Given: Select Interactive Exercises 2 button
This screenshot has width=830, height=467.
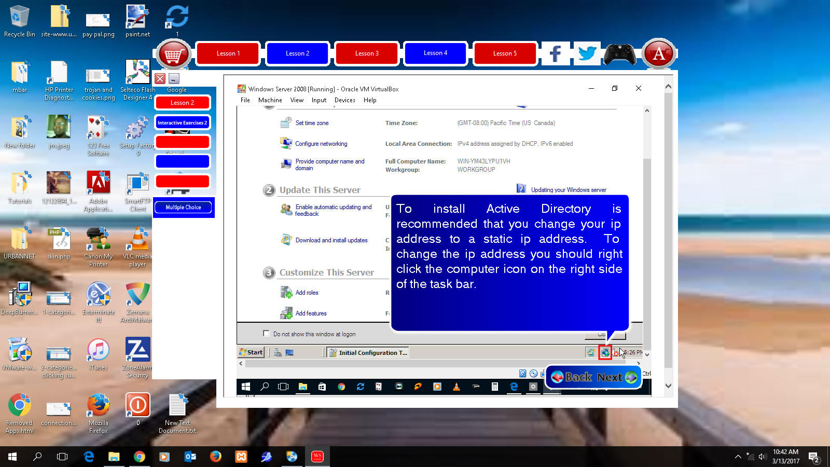Looking at the screenshot, I should pyautogui.click(x=182, y=123).
